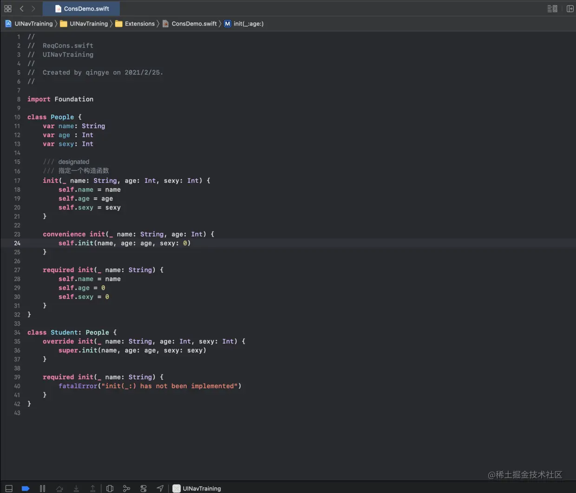Image resolution: width=576 pixels, height=493 pixels.
Task: Open Environment Overrides
Action: coord(144,488)
